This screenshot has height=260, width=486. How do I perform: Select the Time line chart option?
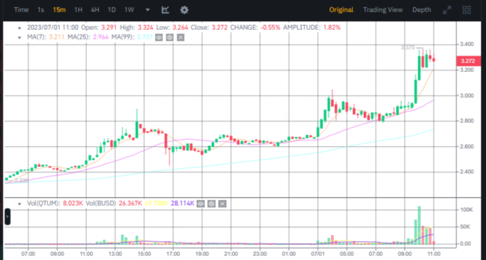tap(21, 10)
